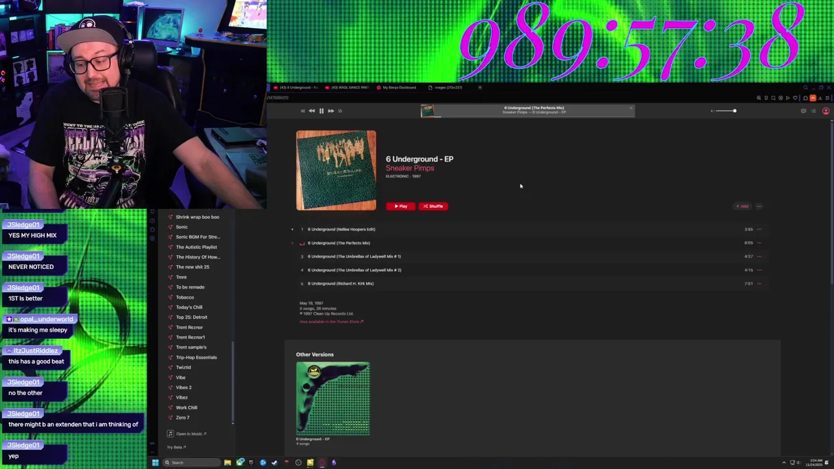Open the account profile icon

pos(826,111)
